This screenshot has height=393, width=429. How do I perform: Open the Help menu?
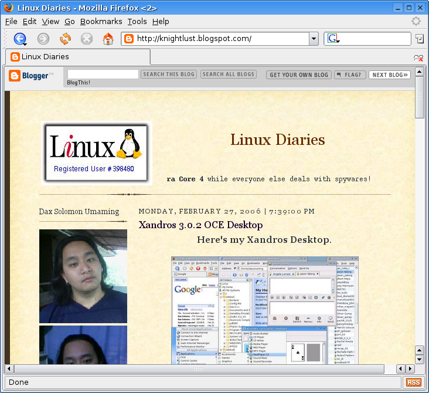pyautogui.click(x=161, y=21)
